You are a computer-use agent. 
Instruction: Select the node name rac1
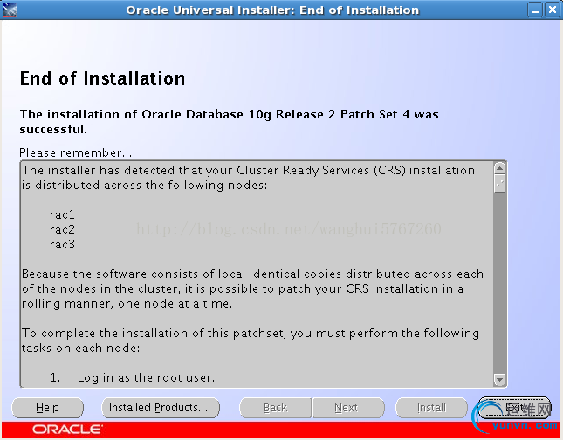62,214
